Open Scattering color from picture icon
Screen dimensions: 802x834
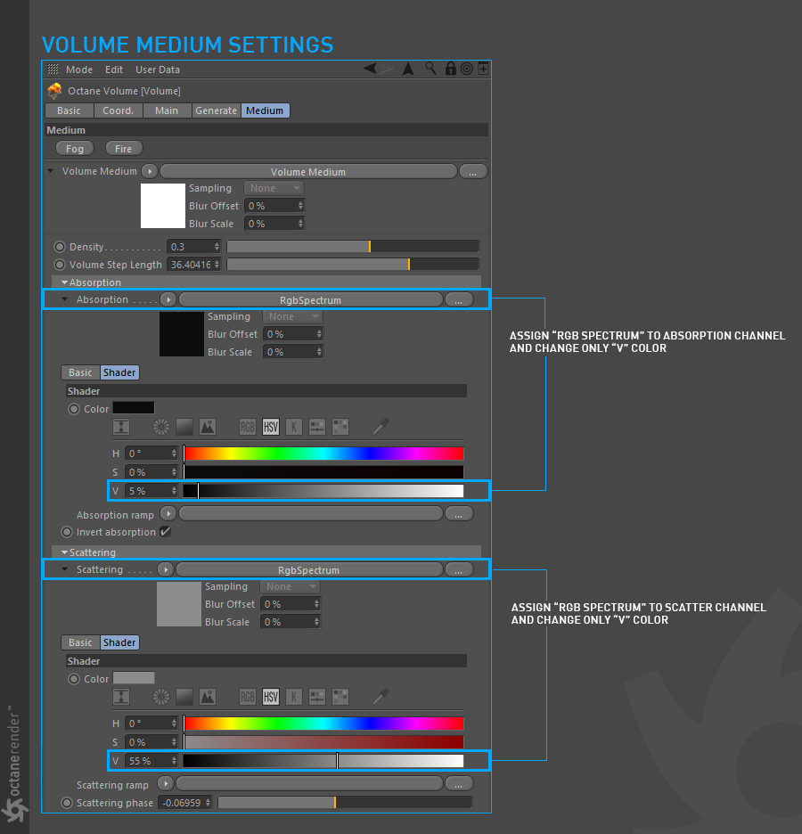tap(208, 697)
